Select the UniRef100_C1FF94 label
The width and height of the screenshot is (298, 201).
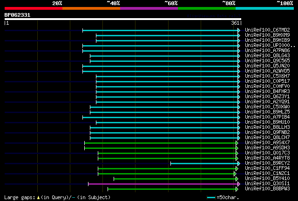tap(267, 168)
